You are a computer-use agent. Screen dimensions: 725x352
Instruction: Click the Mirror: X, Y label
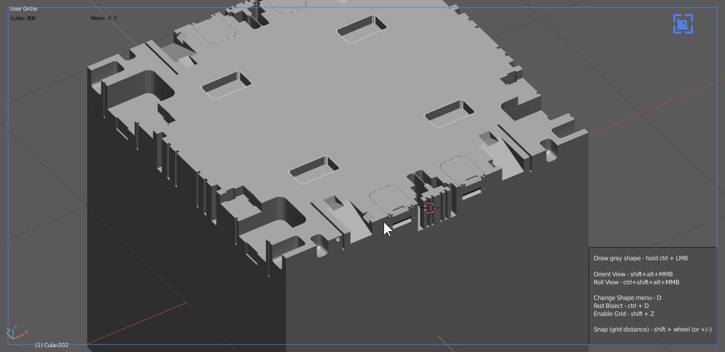104,19
